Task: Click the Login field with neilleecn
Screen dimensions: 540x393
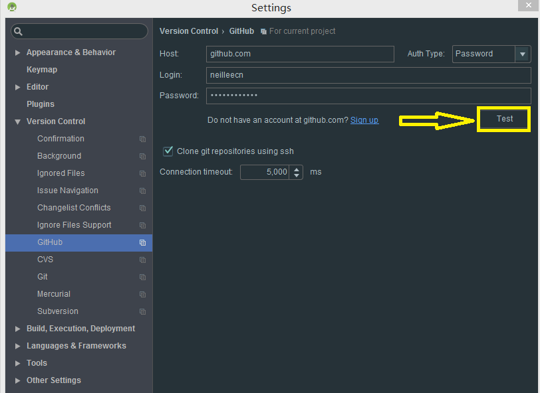Action: [368, 75]
